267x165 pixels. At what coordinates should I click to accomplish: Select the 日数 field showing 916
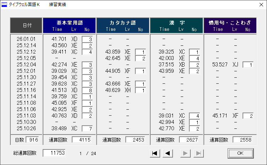click(32, 140)
